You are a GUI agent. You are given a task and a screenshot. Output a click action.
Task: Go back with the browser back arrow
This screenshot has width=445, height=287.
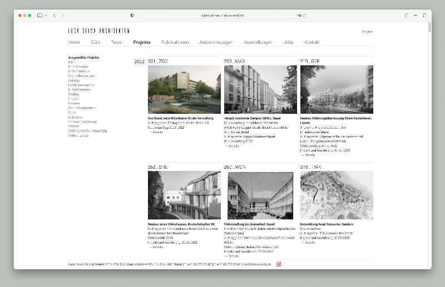(x=55, y=15)
